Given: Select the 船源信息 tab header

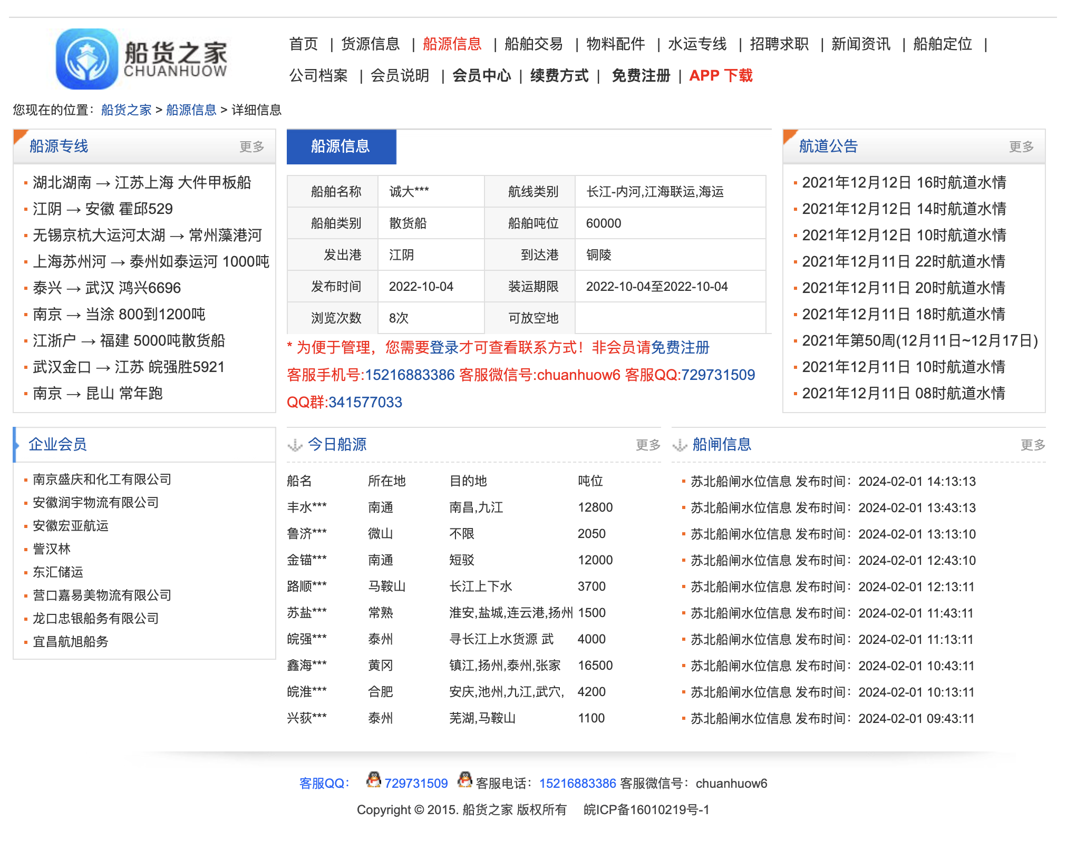Looking at the screenshot, I should tap(341, 146).
